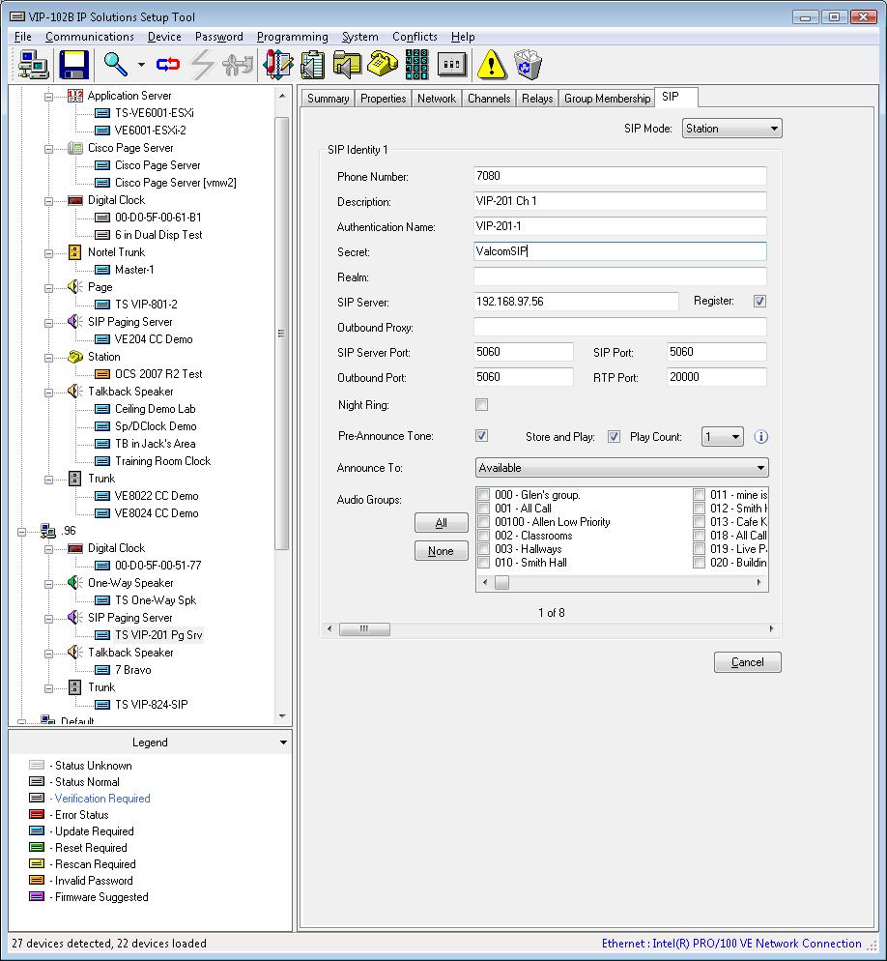The image size is (887, 961).
Task: Switch to the Group Membership tab
Action: [607, 99]
